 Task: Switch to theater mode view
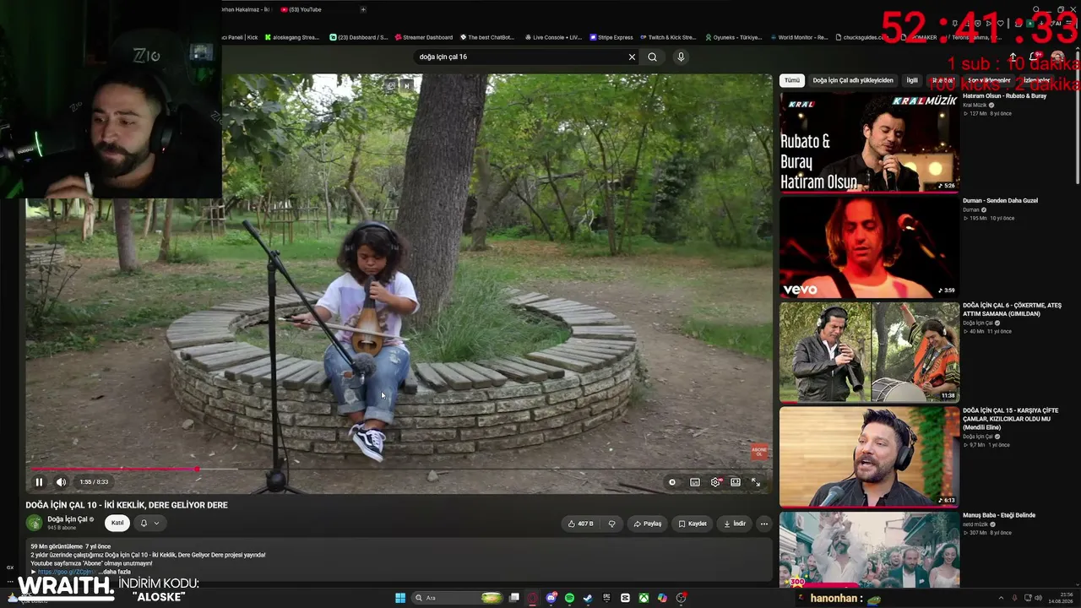[736, 482]
